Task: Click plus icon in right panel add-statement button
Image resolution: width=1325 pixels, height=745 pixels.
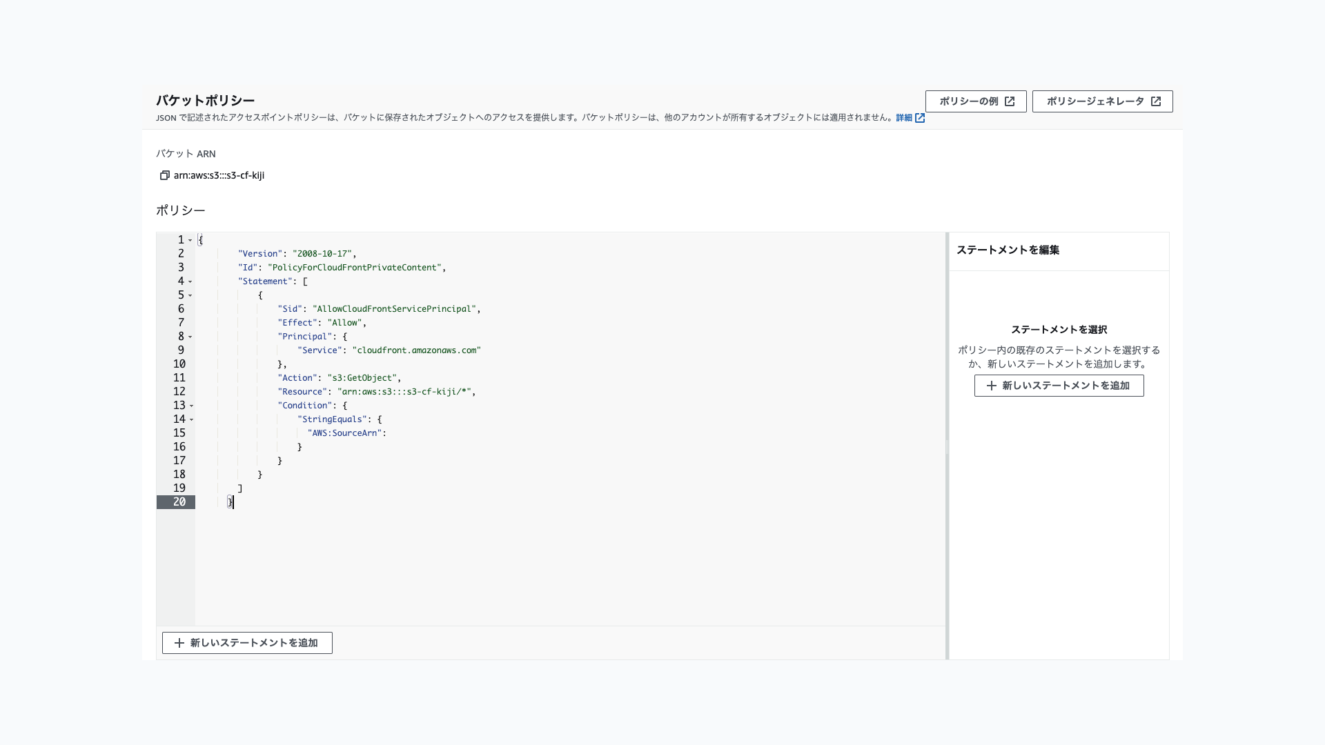Action: click(992, 386)
